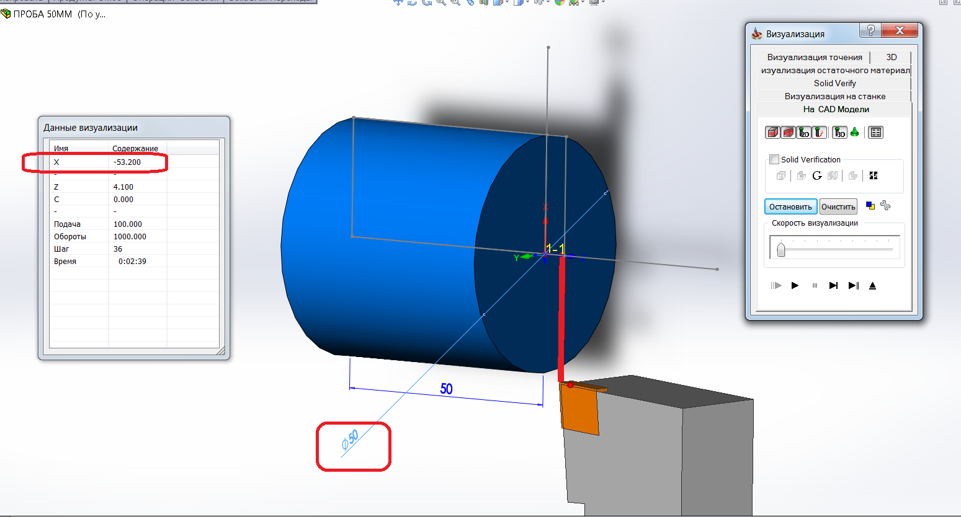
Task: Select the ⌀50 diameter dimension label
Action: 351,440
